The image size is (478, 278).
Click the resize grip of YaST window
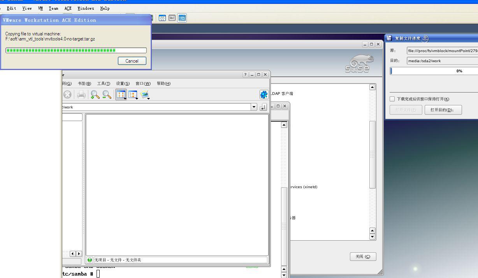[x=380, y=272]
